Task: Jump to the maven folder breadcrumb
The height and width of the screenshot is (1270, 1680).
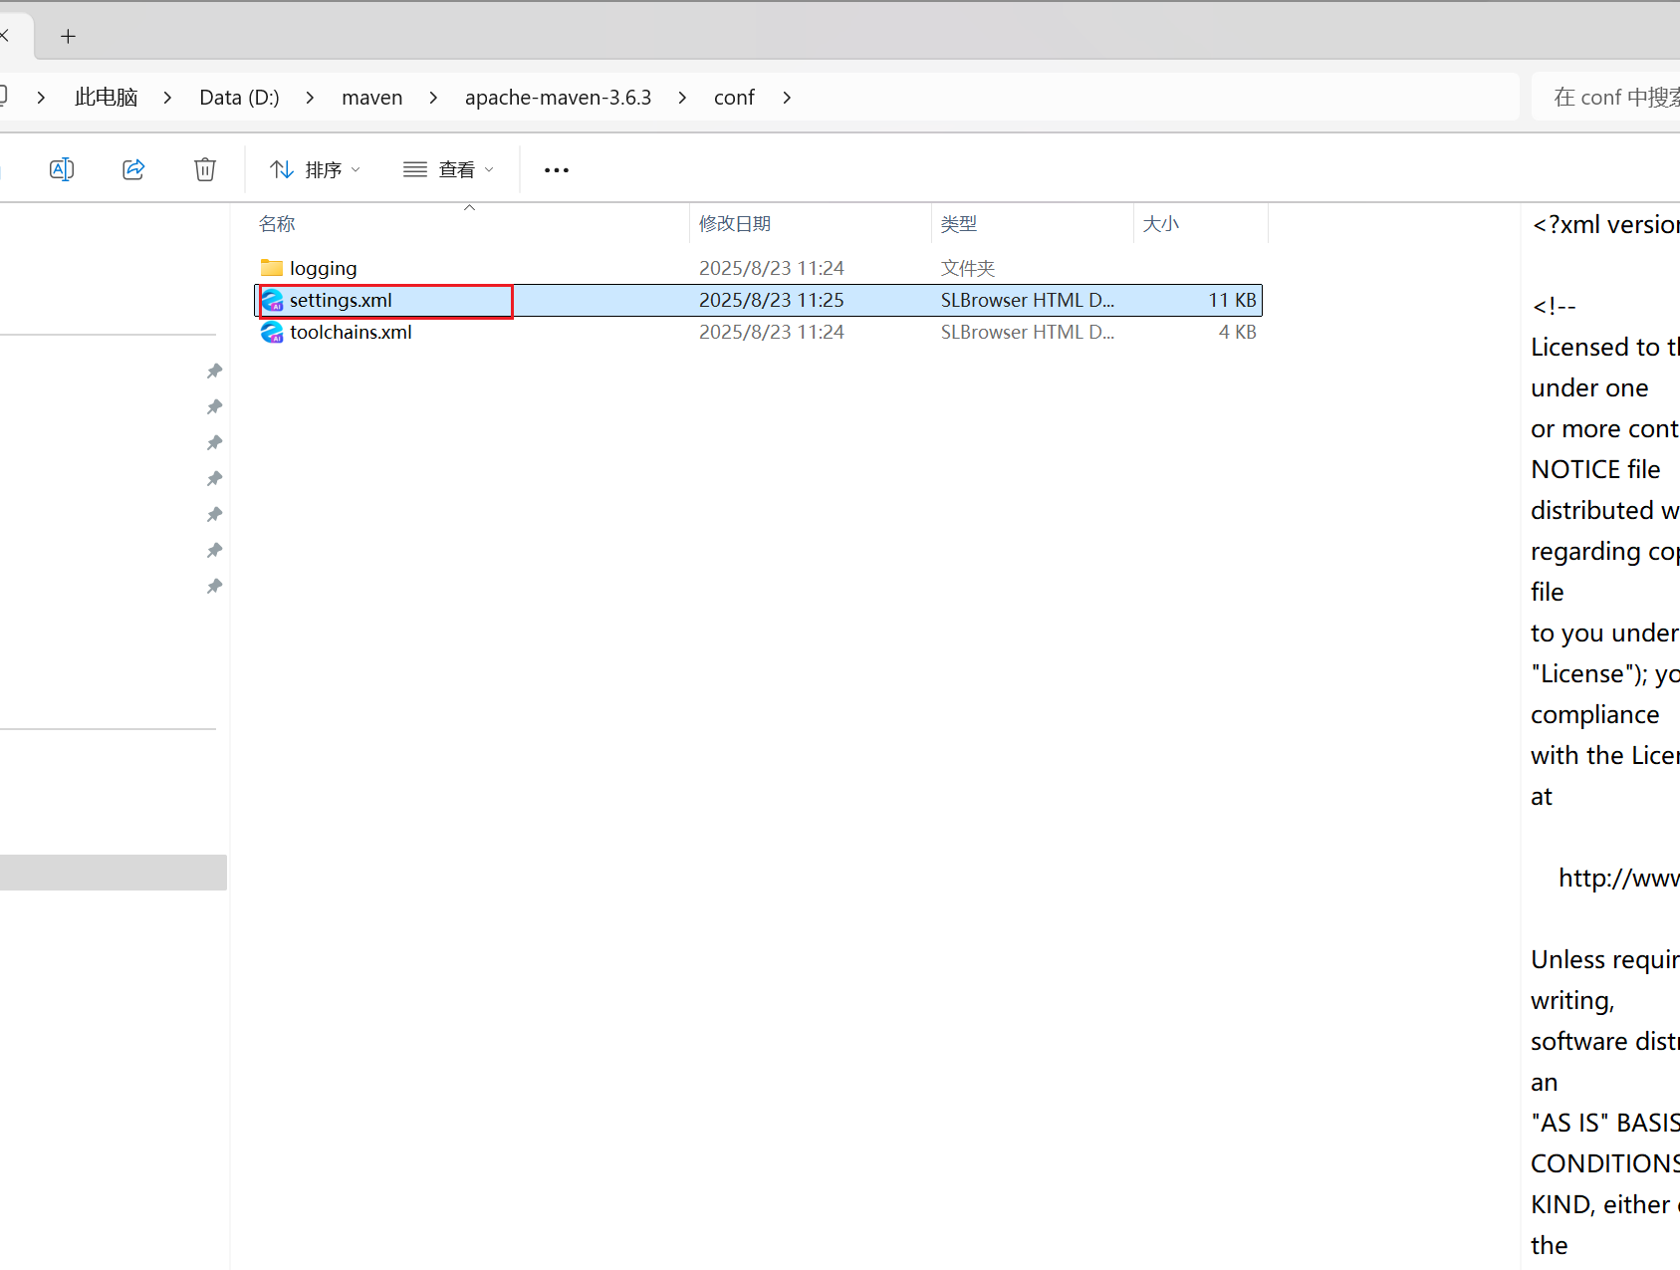Action: tap(371, 98)
